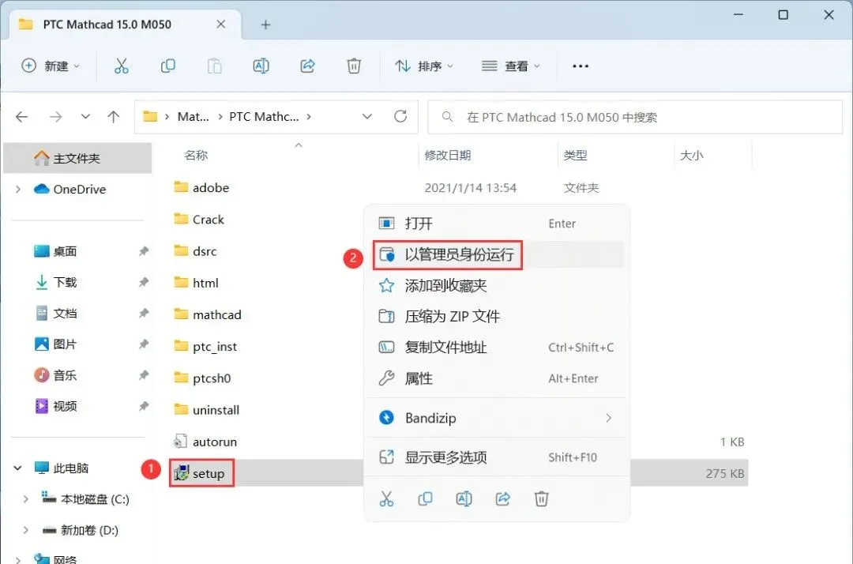Open the ptc_inst folder

coord(205,347)
